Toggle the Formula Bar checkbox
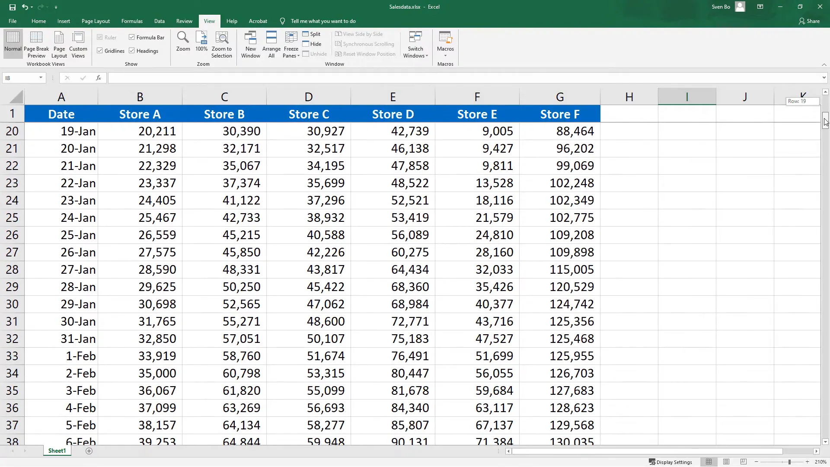The height and width of the screenshot is (467, 830). pyautogui.click(x=131, y=37)
